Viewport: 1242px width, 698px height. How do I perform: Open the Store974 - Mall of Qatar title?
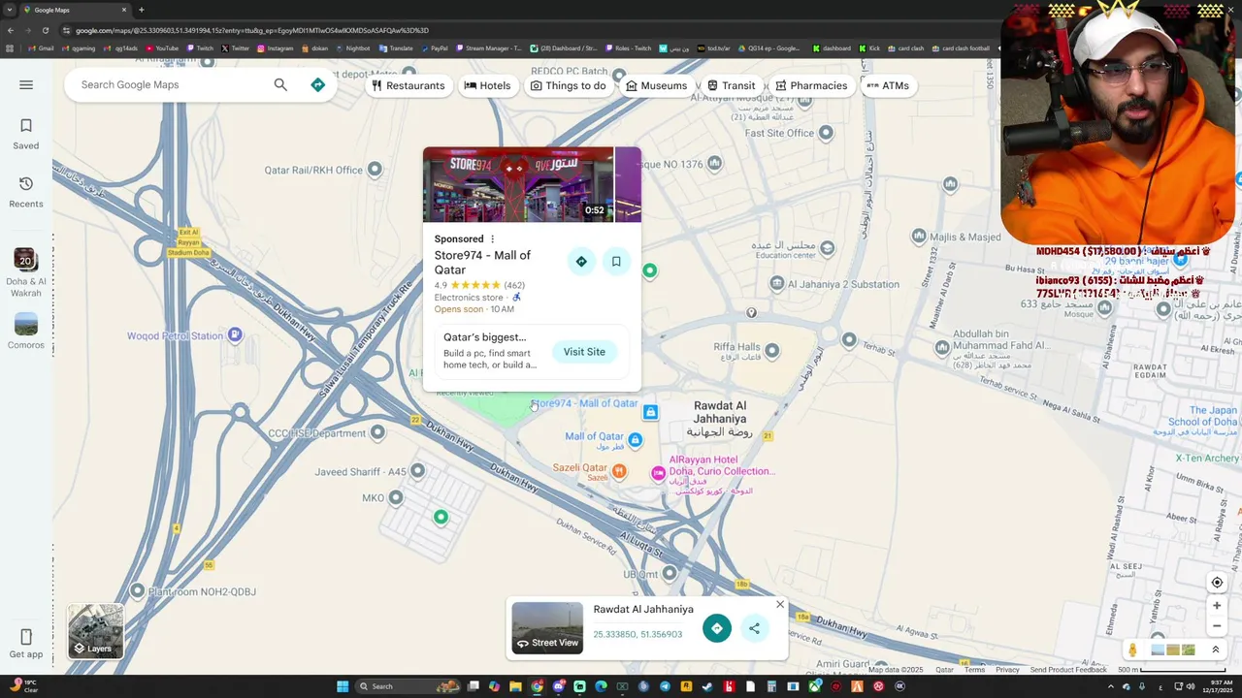tap(482, 262)
